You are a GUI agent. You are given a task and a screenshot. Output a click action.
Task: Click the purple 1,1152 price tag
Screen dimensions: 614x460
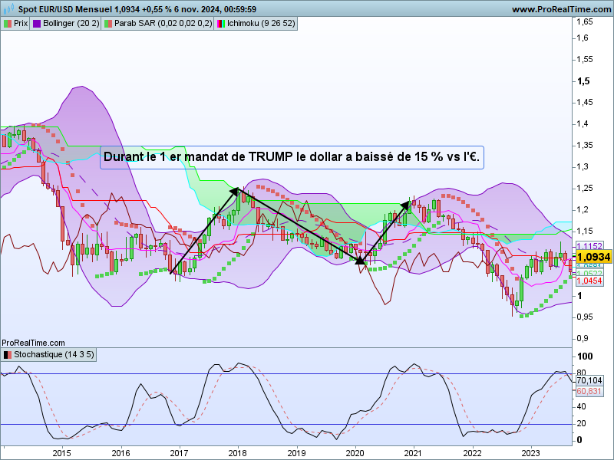[x=589, y=246]
